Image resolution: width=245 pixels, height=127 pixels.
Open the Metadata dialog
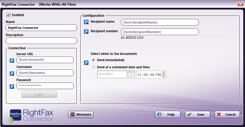tap(81, 114)
